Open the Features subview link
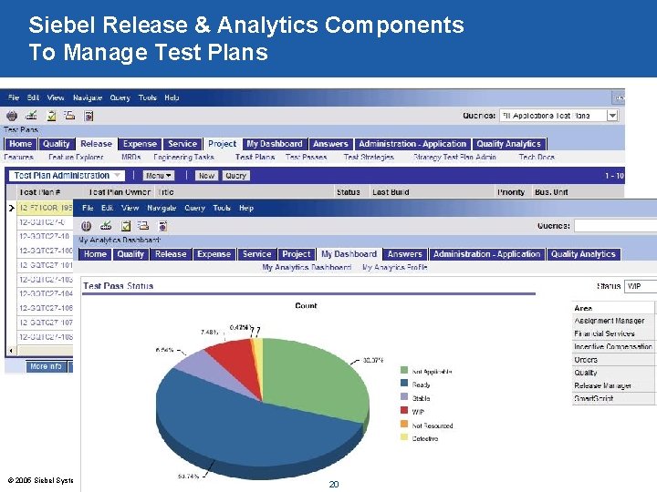This screenshot has width=657, height=492. tap(18, 157)
